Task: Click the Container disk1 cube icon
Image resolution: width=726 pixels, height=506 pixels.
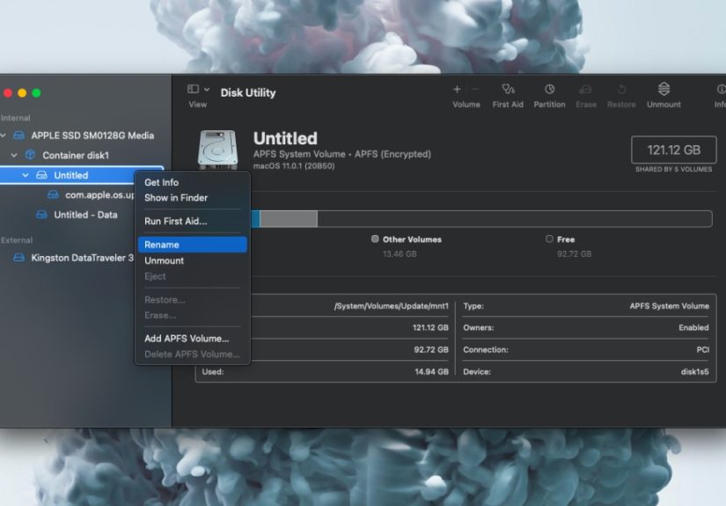Action: (30, 155)
